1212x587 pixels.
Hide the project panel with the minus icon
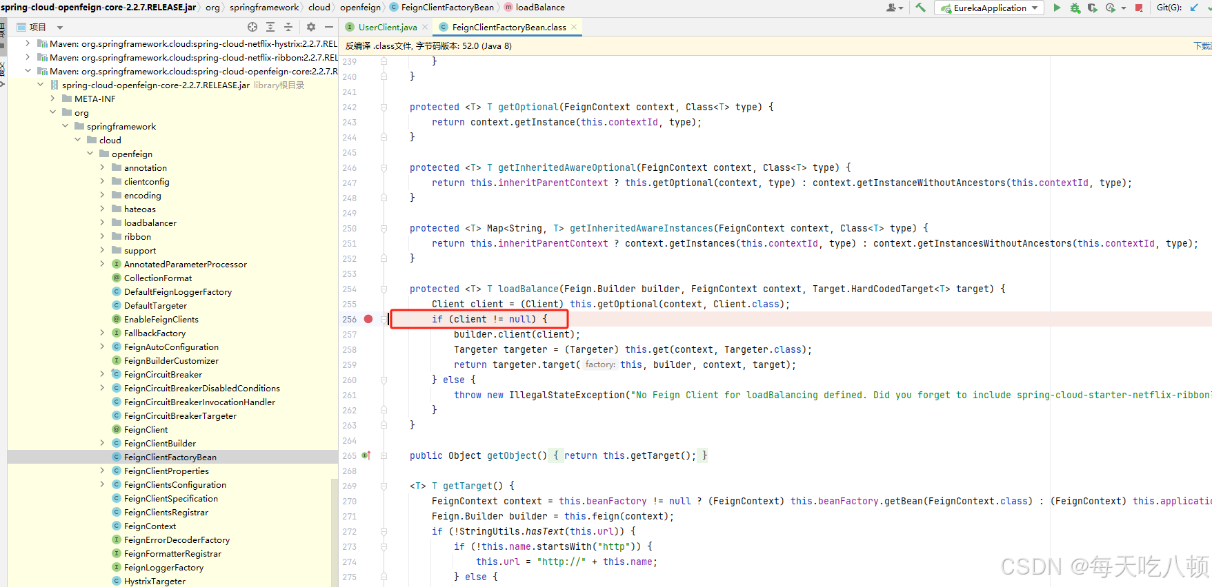point(329,27)
